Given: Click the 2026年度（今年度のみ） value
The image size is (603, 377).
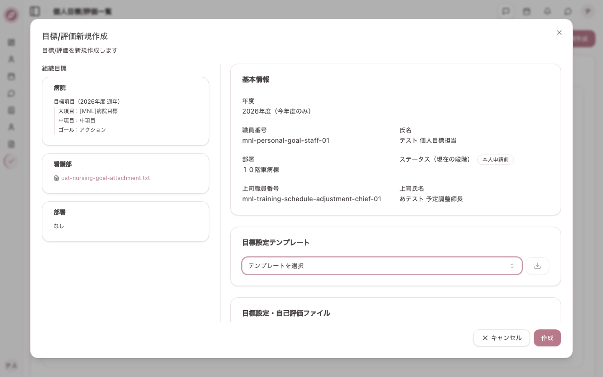Looking at the screenshot, I should [x=277, y=112].
